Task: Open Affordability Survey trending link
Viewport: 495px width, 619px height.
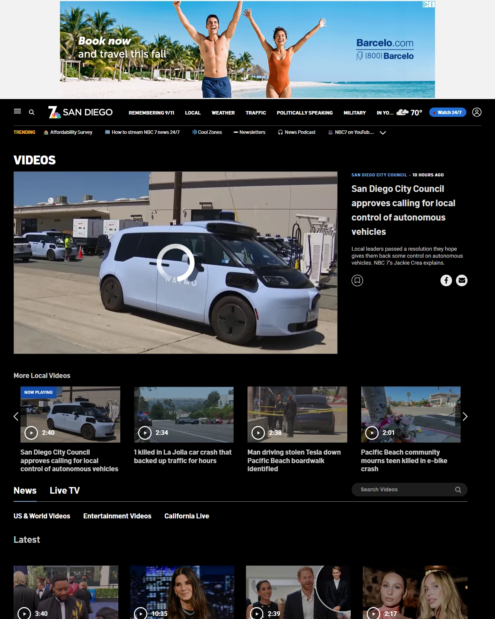Action: click(x=68, y=132)
